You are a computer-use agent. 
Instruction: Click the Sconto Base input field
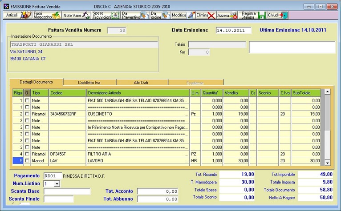pos(66,191)
